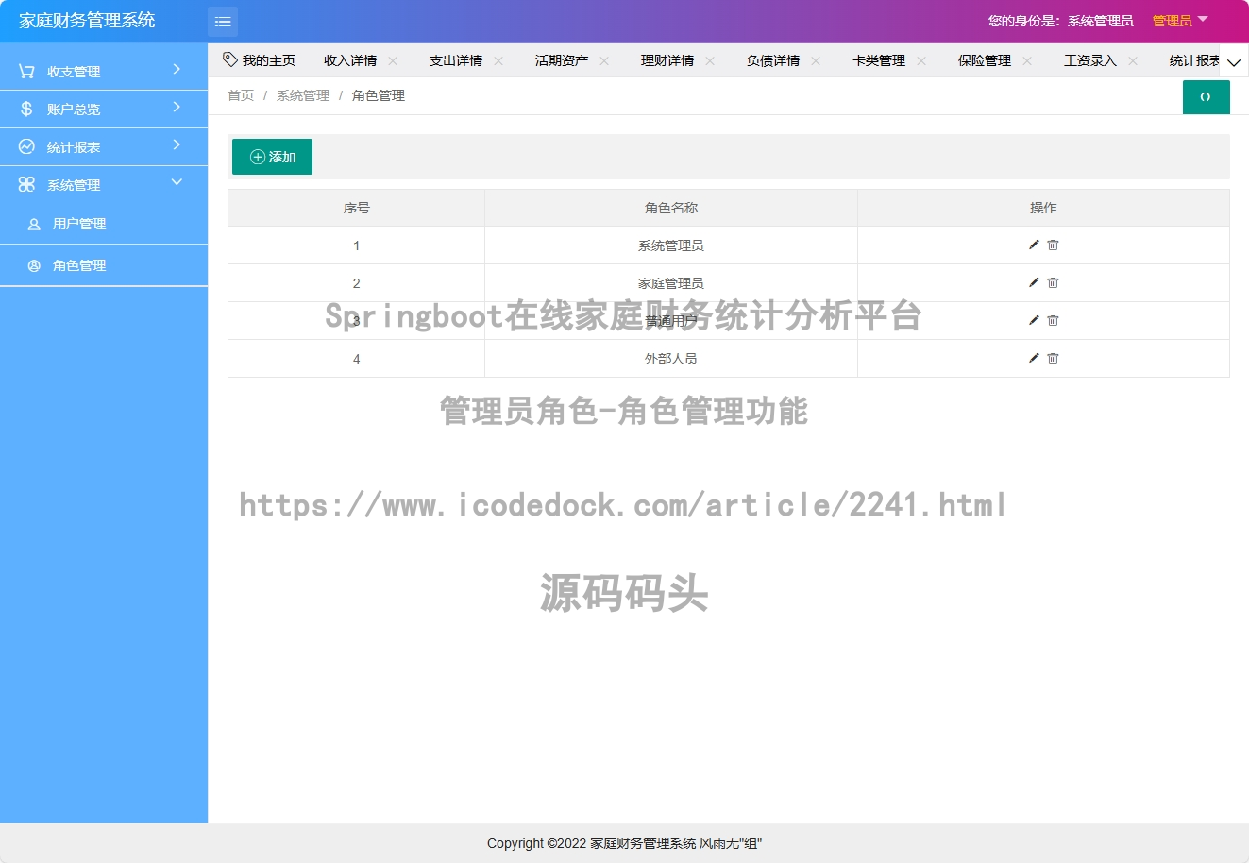1249x863 pixels.
Task: Switch to the 统计报表 tab
Action: pyautogui.click(x=1194, y=60)
